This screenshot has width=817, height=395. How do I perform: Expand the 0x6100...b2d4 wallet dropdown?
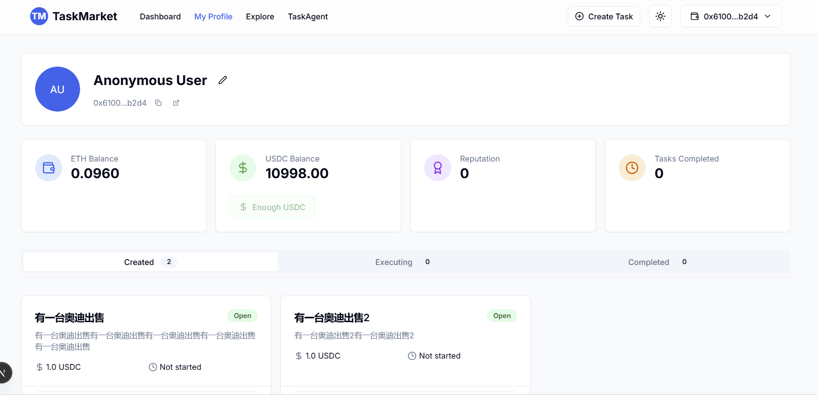[x=731, y=17]
